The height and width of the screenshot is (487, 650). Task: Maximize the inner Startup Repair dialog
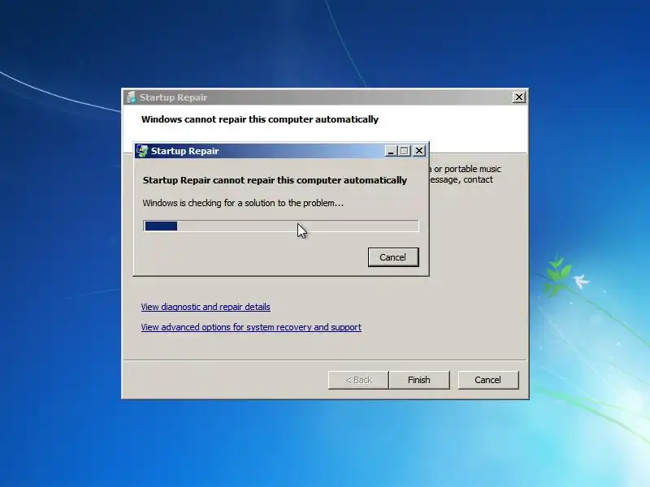pos(405,151)
